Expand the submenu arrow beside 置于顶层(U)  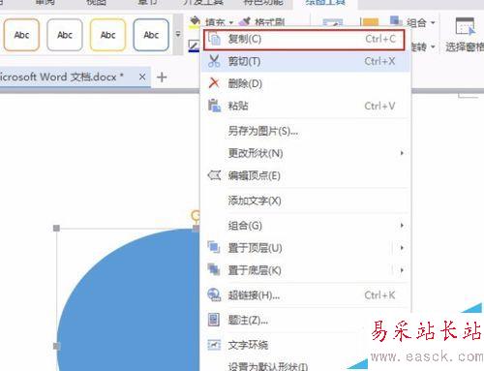point(402,248)
